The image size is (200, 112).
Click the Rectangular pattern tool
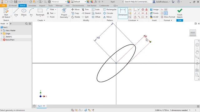coord(110,9)
